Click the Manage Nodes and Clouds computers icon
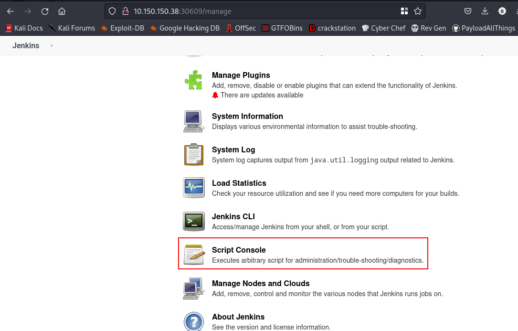This screenshot has width=518, height=331. (x=193, y=288)
